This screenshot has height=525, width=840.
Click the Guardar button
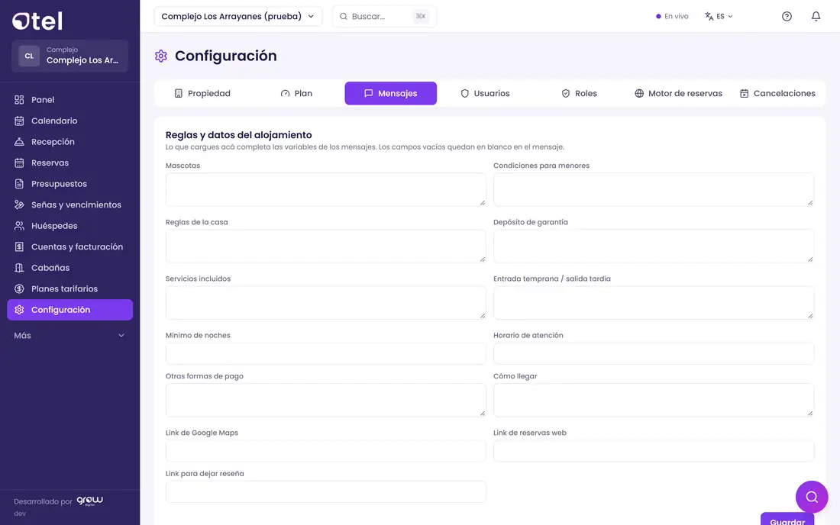click(x=787, y=520)
